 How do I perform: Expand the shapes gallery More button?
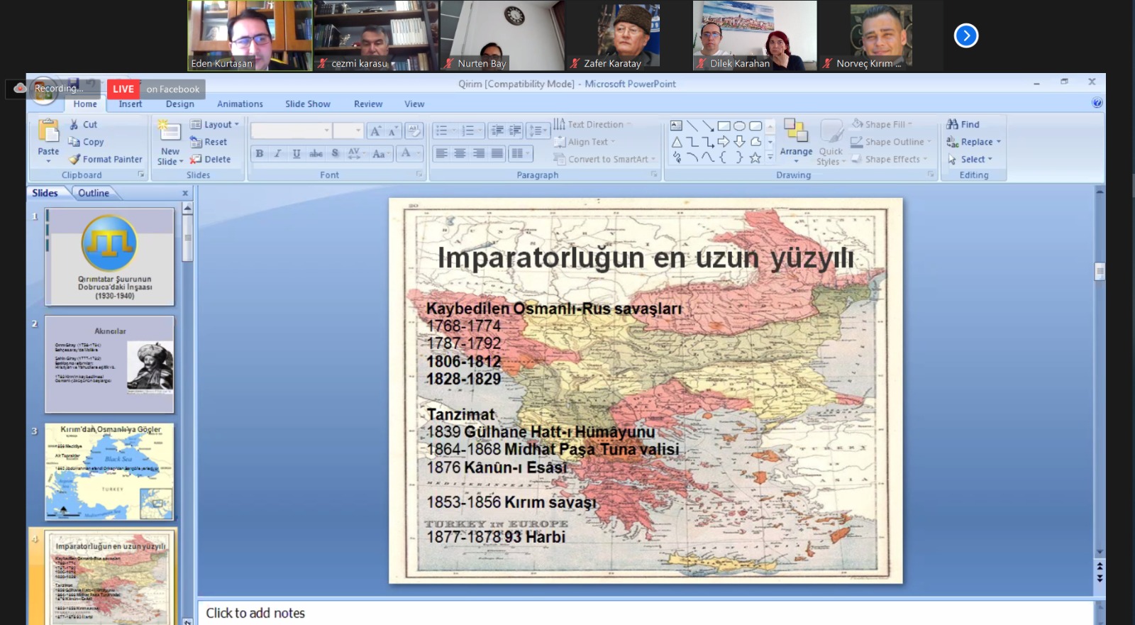click(x=770, y=157)
